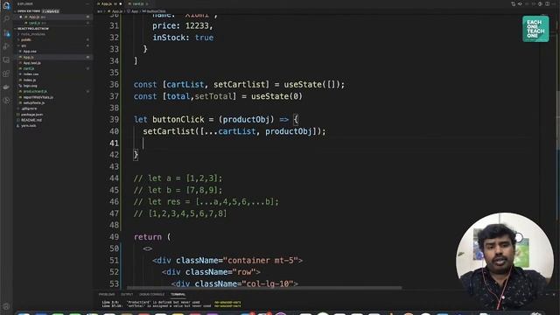Open the Run and Debug view
The width and height of the screenshot is (560, 315).
[6, 46]
